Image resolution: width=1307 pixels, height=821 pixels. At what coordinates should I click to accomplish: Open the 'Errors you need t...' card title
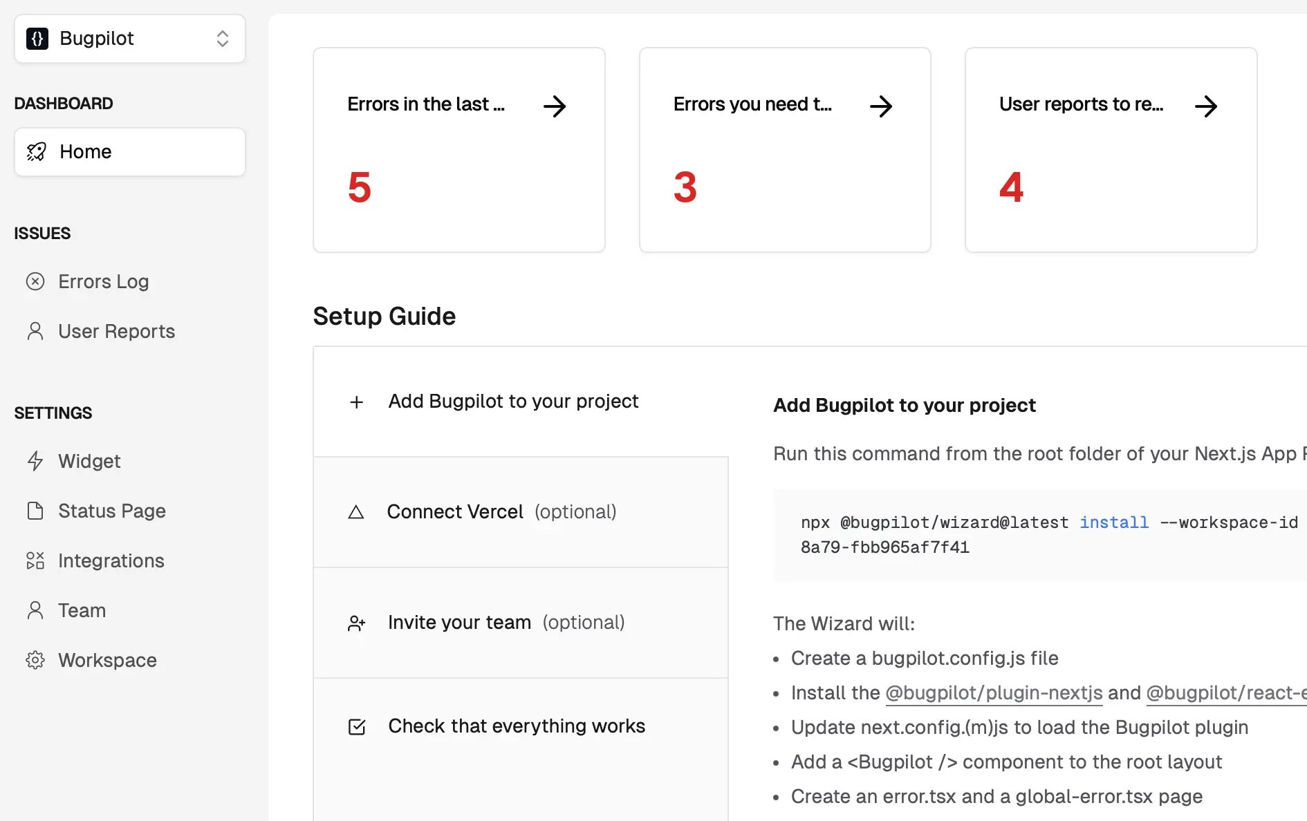(x=752, y=104)
